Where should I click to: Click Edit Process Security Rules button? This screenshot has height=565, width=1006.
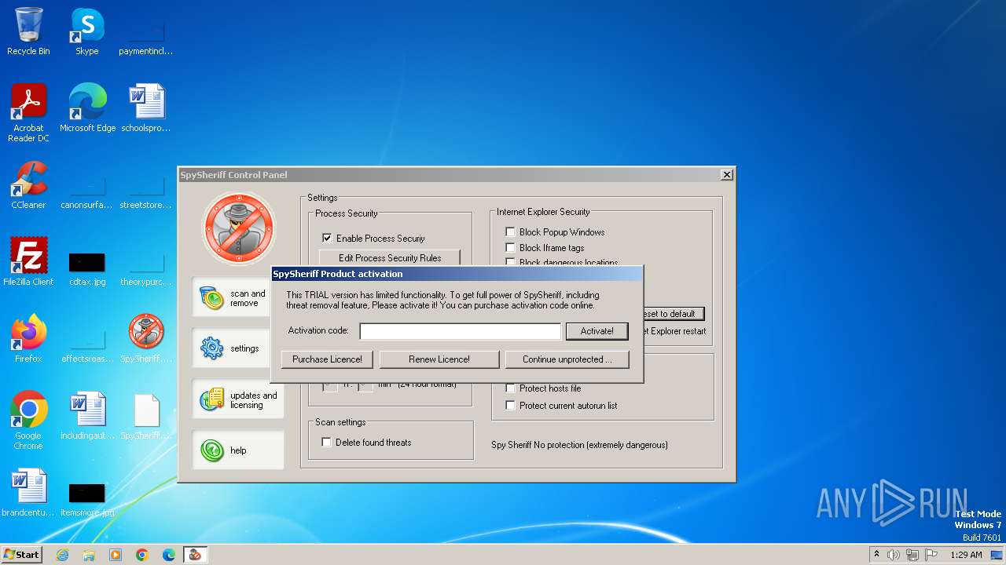pos(390,257)
